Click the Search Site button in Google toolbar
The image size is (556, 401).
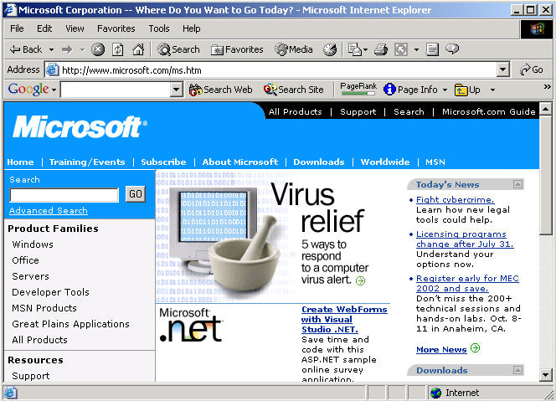coord(293,90)
